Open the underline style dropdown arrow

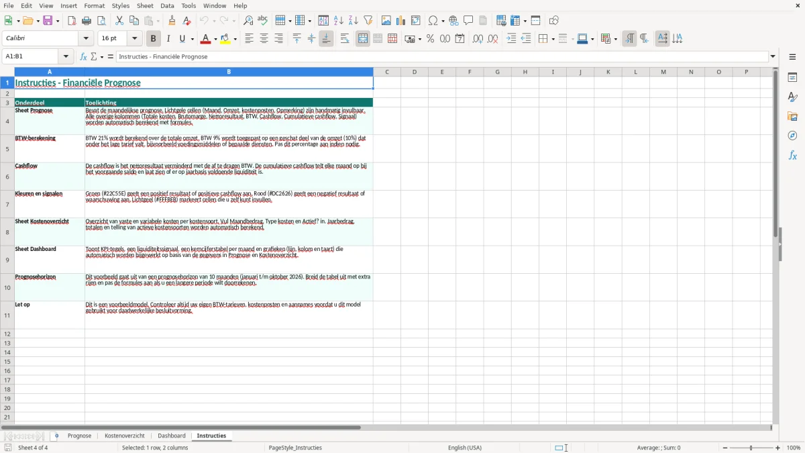click(192, 39)
